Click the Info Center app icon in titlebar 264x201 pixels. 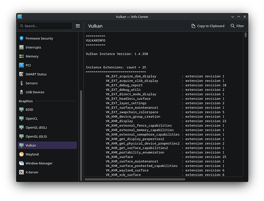(x=20, y=17)
